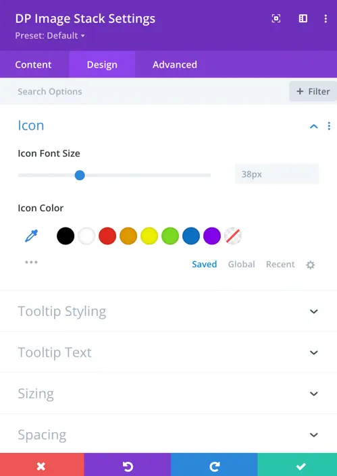337x476 pixels.
Task: Open the three-dot menu in the header
Action: click(x=326, y=18)
